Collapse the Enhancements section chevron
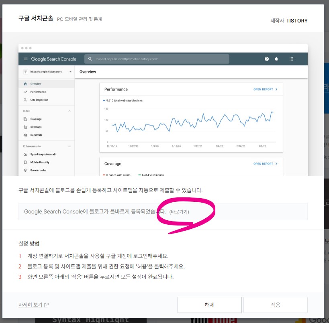Image resolution: width=329 pixels, height=323 pixels. [69, 146]
